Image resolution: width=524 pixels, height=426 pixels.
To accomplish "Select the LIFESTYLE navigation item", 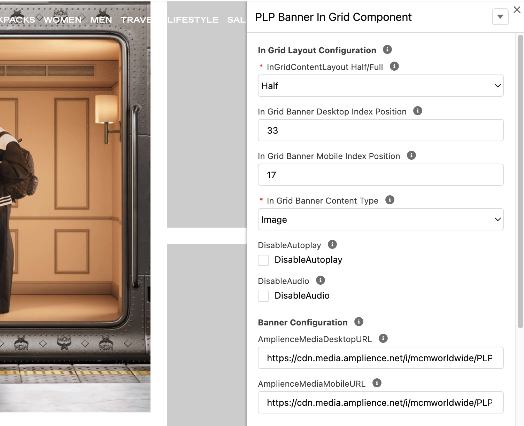I will coord(193,20).
